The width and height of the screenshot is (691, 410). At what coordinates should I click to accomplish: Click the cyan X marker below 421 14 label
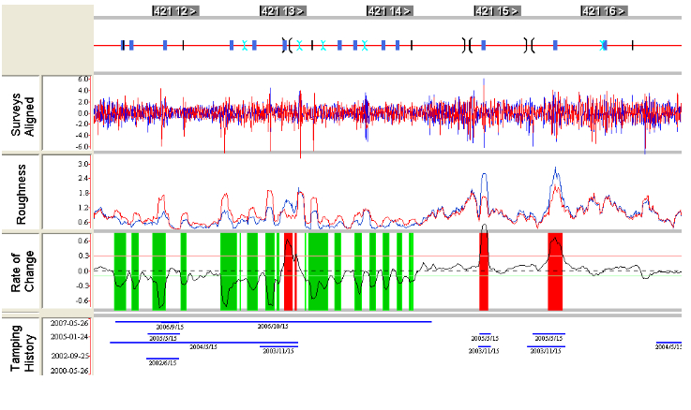pyautogui.click(x=365, y=45)
